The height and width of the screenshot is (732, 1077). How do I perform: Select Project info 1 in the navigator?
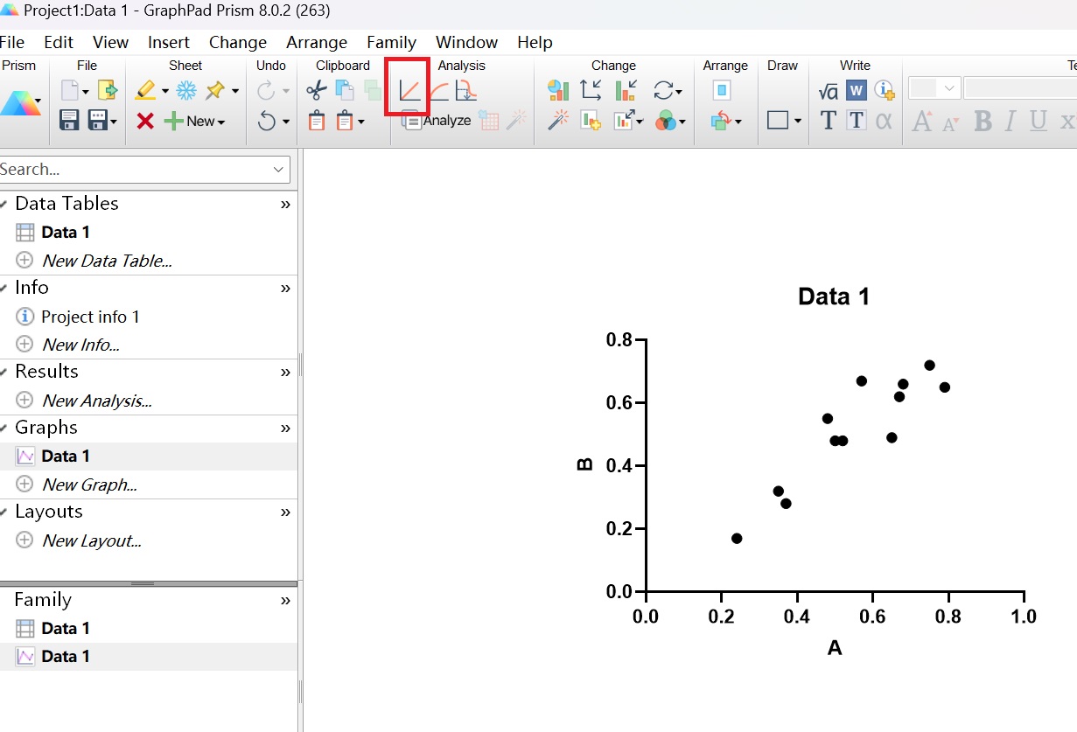90,317
